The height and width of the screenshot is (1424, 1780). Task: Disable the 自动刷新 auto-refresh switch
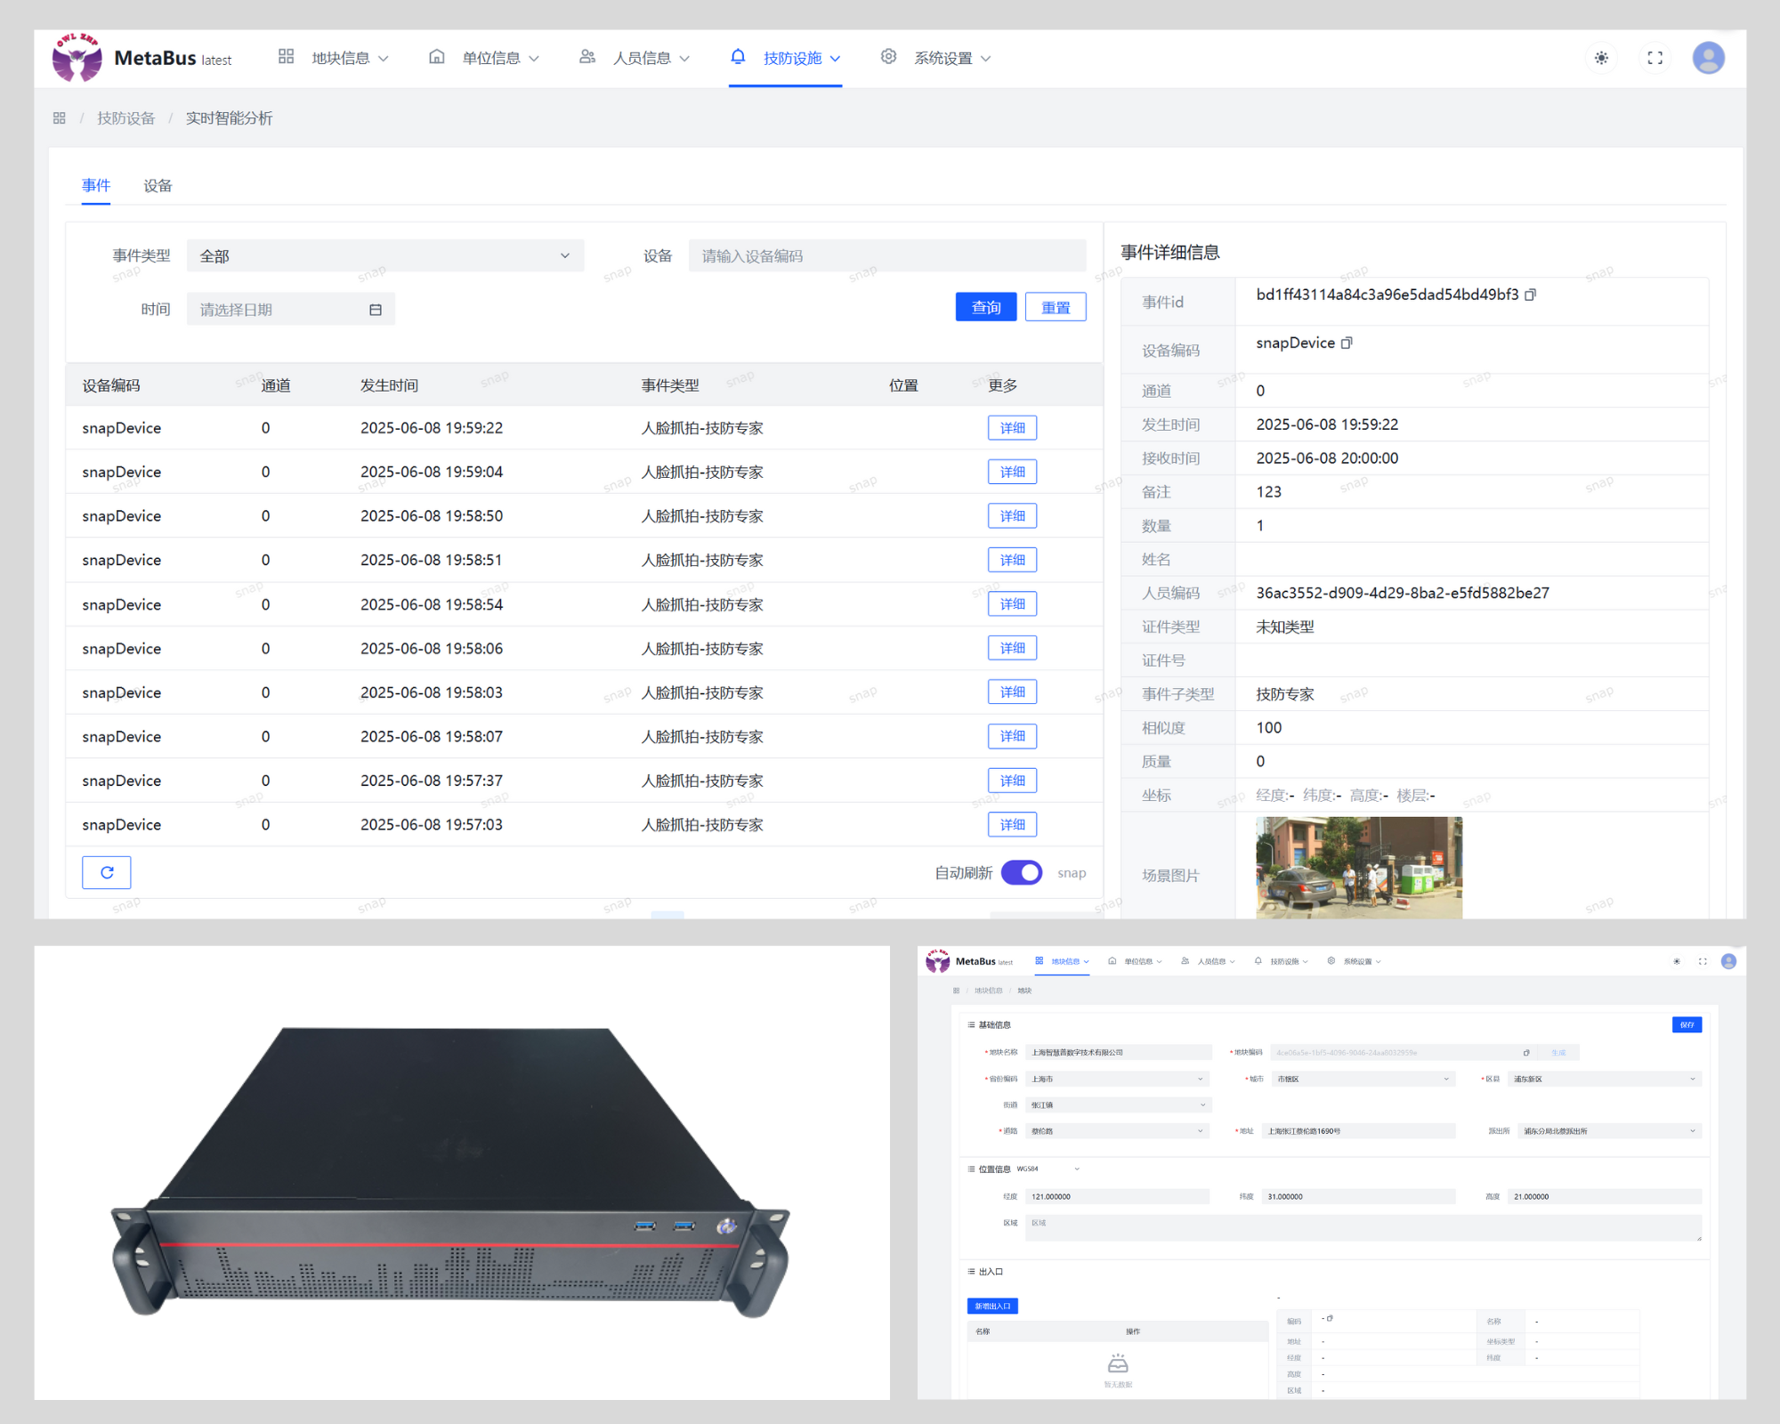[1022, 872]
